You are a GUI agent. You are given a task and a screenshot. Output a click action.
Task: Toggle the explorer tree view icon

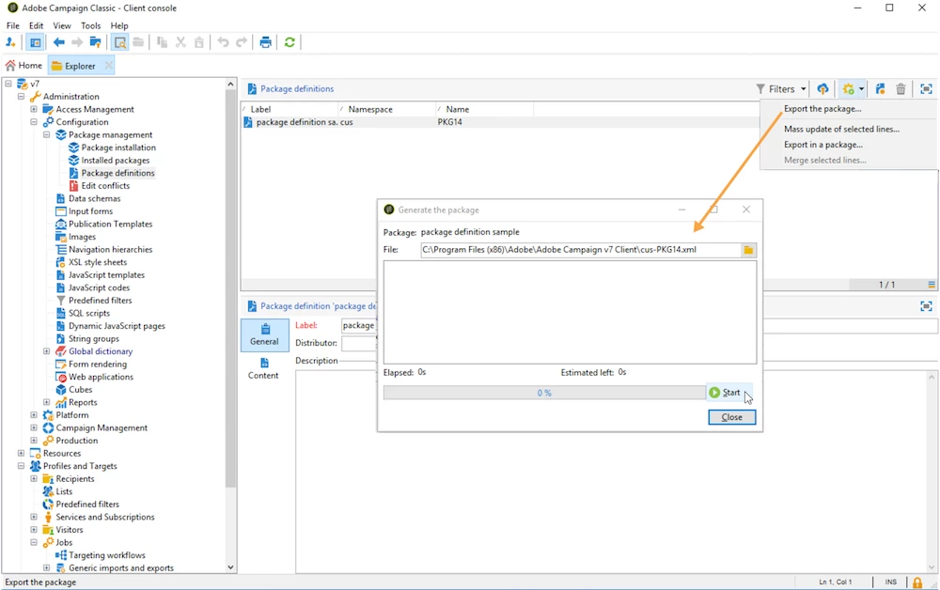36,42
